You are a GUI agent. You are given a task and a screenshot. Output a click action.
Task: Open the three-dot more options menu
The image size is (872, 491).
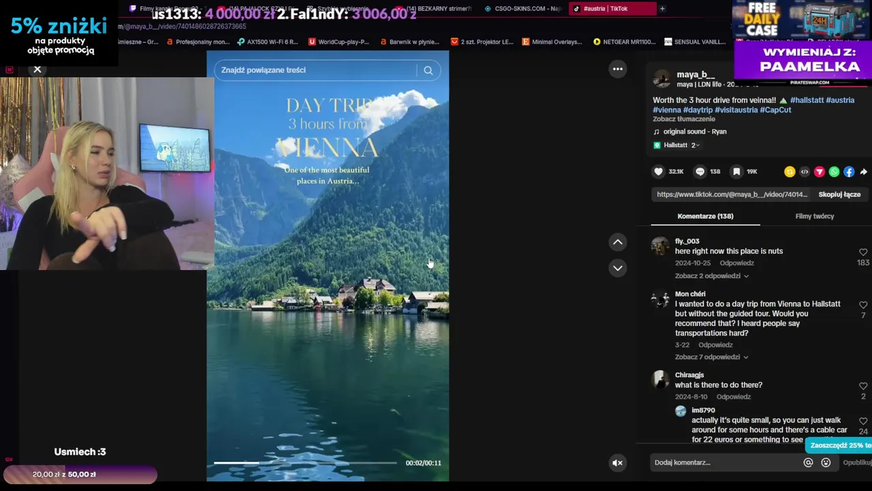617,69
